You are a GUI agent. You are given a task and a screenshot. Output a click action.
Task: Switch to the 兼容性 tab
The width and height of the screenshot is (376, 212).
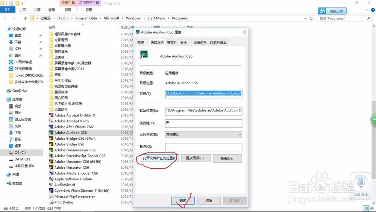pos(172,43)
